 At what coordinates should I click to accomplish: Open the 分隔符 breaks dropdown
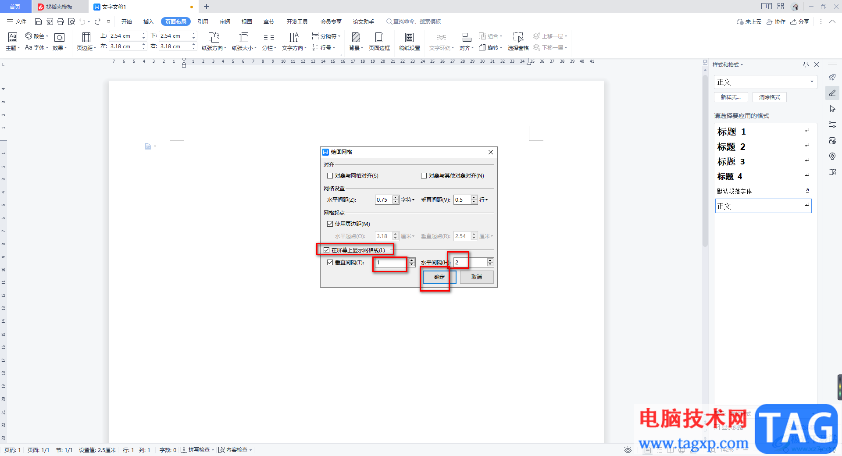click(x=326, y=36)
